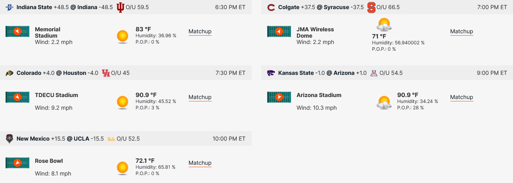Click the Colgate team logo
Screen dimensions: 513x183
tap(271, 7)
